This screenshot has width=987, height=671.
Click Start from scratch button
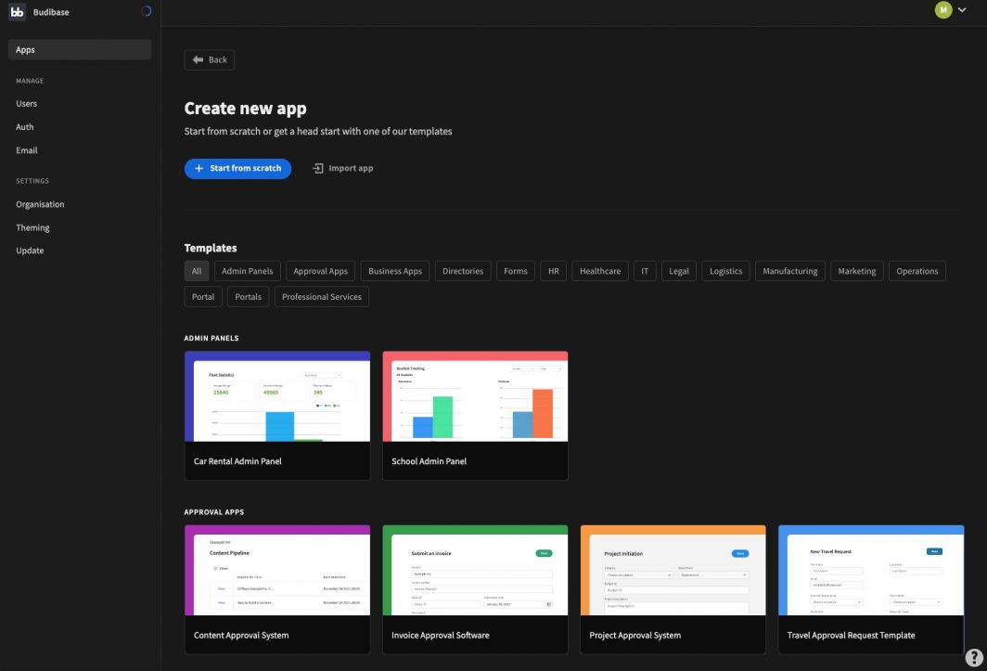(x=237, y=169)
